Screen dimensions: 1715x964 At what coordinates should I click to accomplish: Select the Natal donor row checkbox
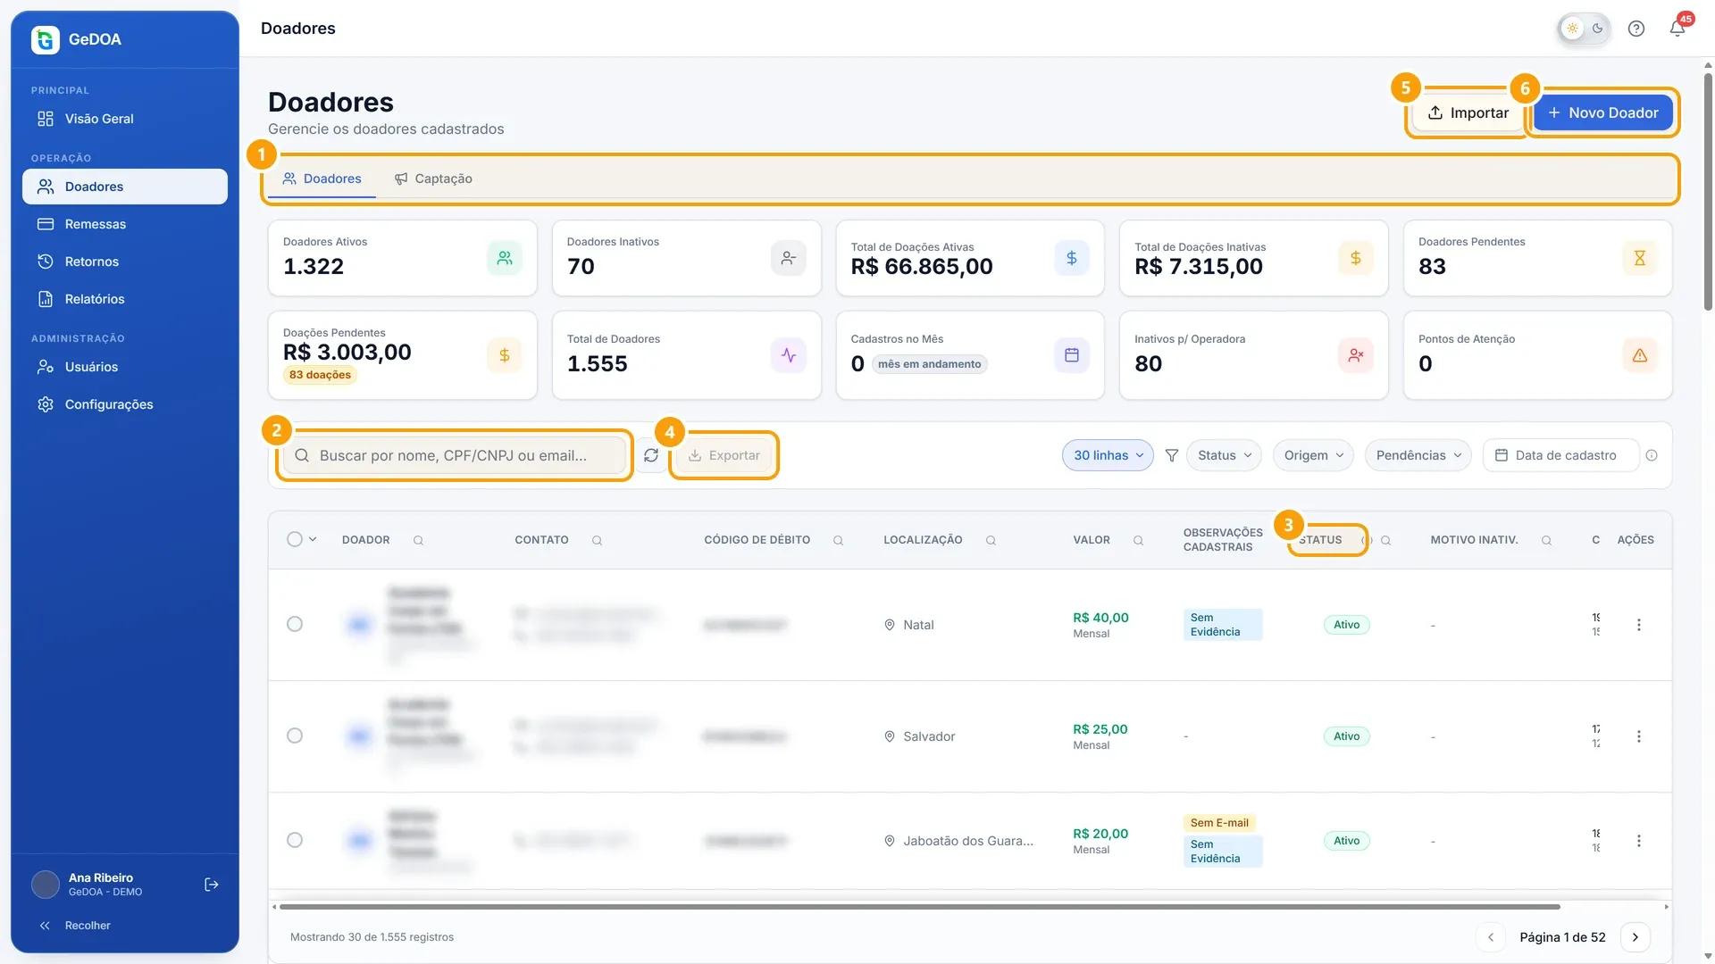[295, 624]
